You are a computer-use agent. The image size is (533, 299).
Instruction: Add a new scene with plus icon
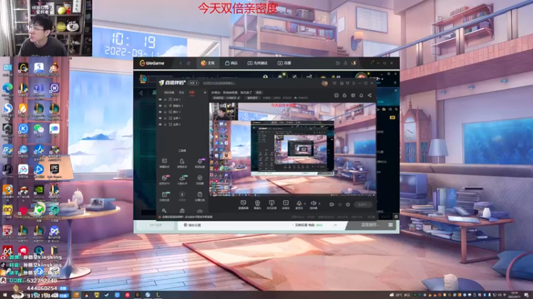(205, 92)
